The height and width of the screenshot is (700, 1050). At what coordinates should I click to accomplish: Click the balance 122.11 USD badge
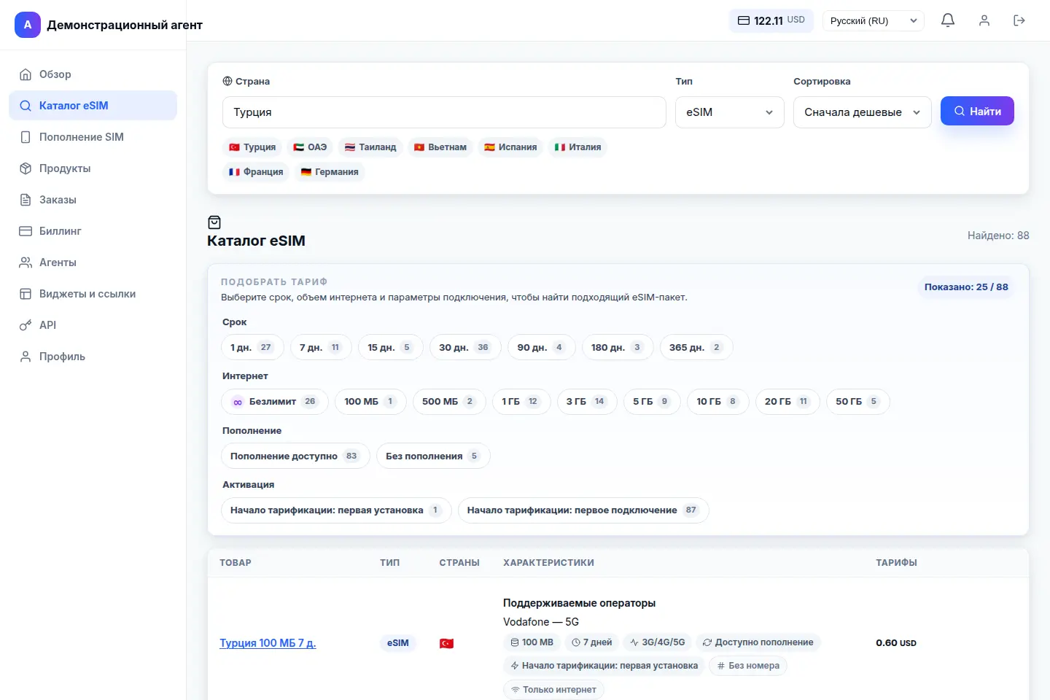771,20
